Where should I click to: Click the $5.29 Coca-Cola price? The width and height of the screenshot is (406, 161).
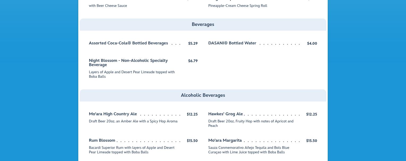click(x=193, y=44)
